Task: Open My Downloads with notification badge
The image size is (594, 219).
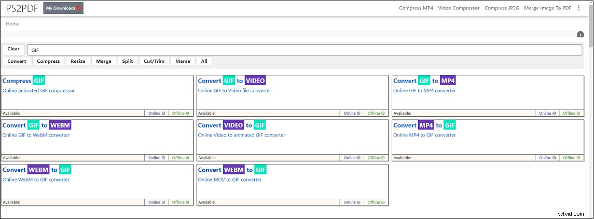Action: coord(63,8)
